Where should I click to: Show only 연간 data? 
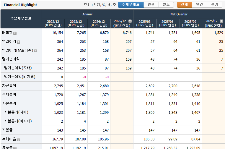[x=200, y=5]
